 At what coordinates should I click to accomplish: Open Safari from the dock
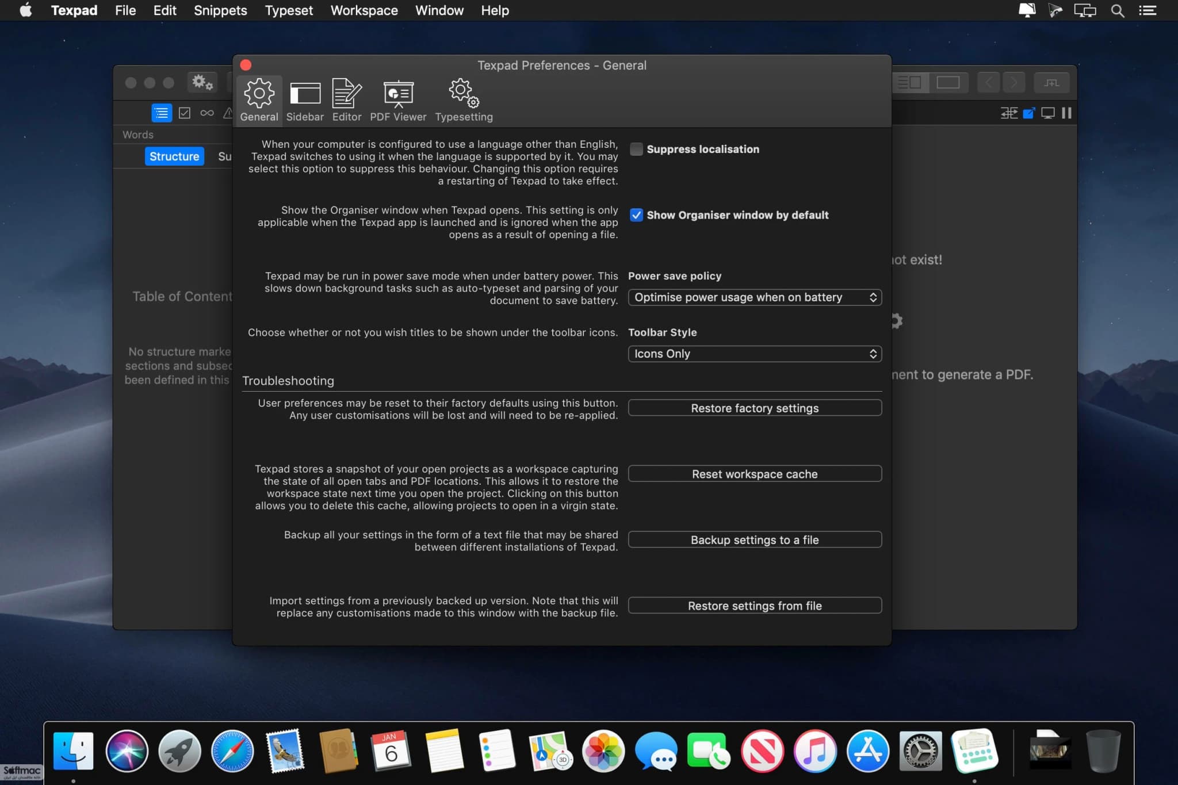click(x=232, y=751)
